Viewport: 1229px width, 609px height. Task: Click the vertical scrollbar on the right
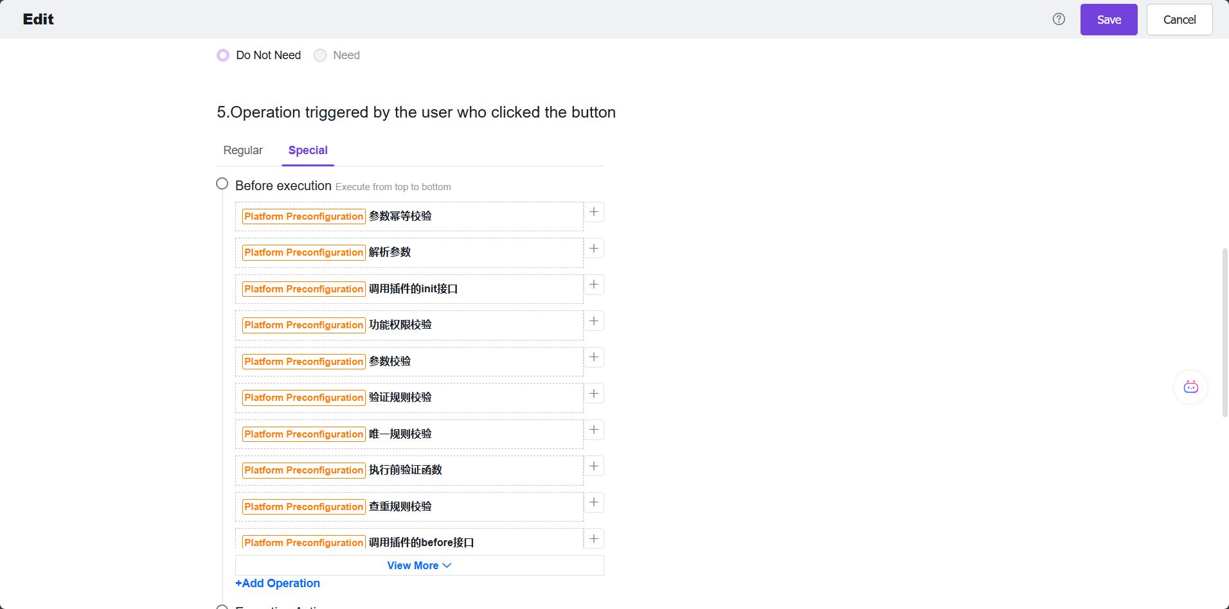(1223, 334)
